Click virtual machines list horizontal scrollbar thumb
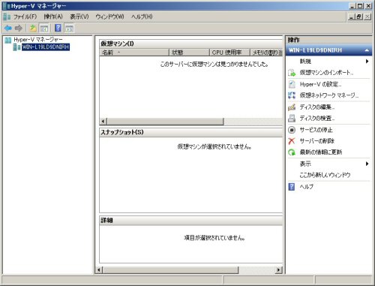The width and height of the screenshot is (375, 286). [165, 122]
